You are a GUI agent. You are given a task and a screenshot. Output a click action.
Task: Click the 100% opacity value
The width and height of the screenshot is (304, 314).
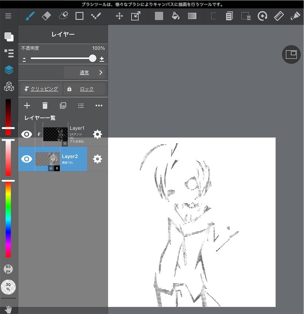[99, 48]
